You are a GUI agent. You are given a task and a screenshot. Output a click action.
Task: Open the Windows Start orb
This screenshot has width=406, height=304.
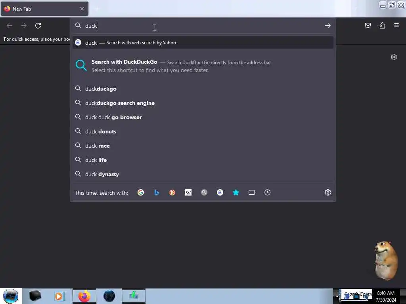coord(11,296)
